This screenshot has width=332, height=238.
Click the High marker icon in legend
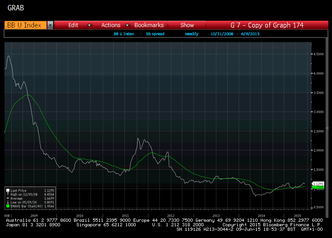pyautogui.click(x=8, y=194)
